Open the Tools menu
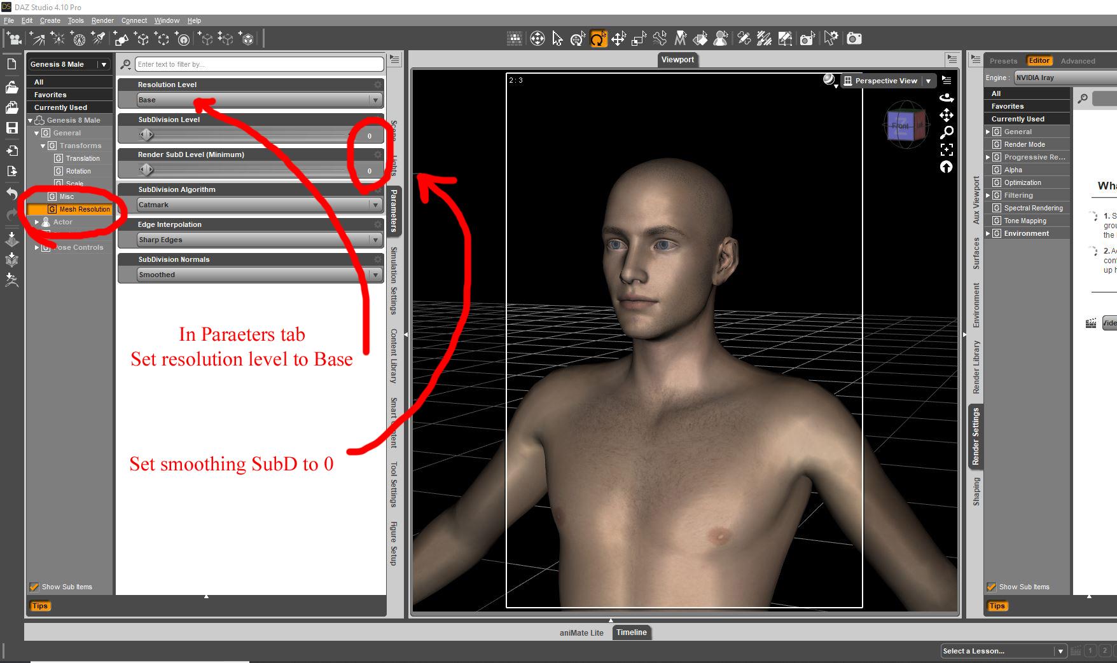Image resolution: width=1117 pixels, height=663 pixels. [76, 20]
